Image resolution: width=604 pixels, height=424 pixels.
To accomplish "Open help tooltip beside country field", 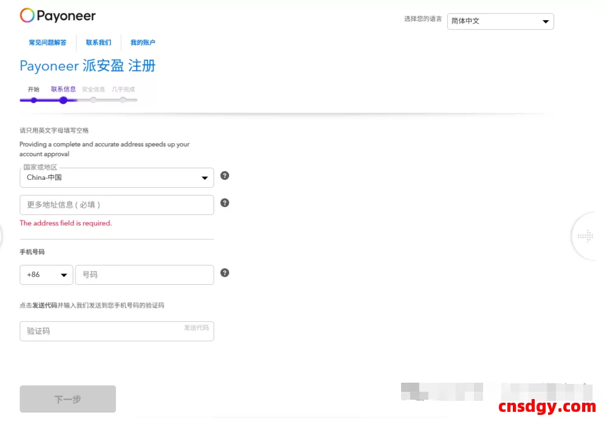I will click(x=224, y=176).
